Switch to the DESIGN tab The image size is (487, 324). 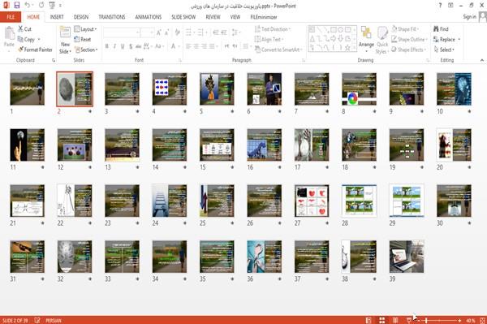[81, 17]
